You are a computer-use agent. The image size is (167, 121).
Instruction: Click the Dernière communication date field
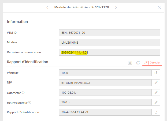[x=109, y=52]
